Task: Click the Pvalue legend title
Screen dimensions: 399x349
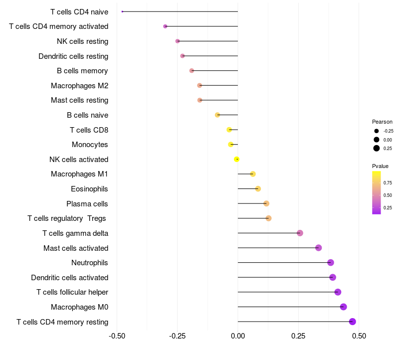Action: pos(380,166)
